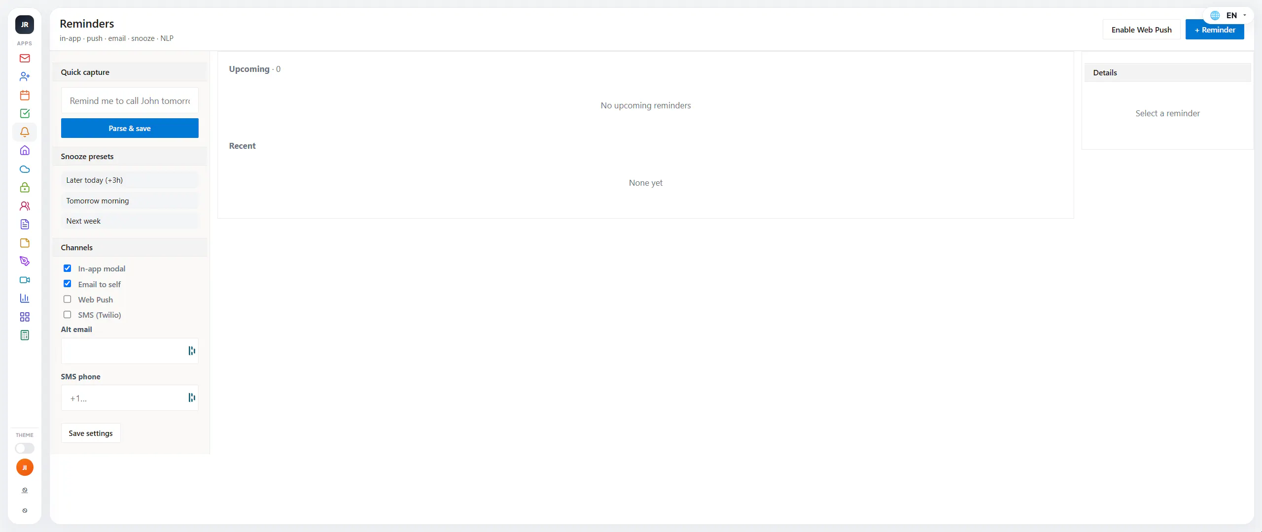1262x532 pixels.
Task: Click the icon inside SMS phone field
Action: click(192, 398)
